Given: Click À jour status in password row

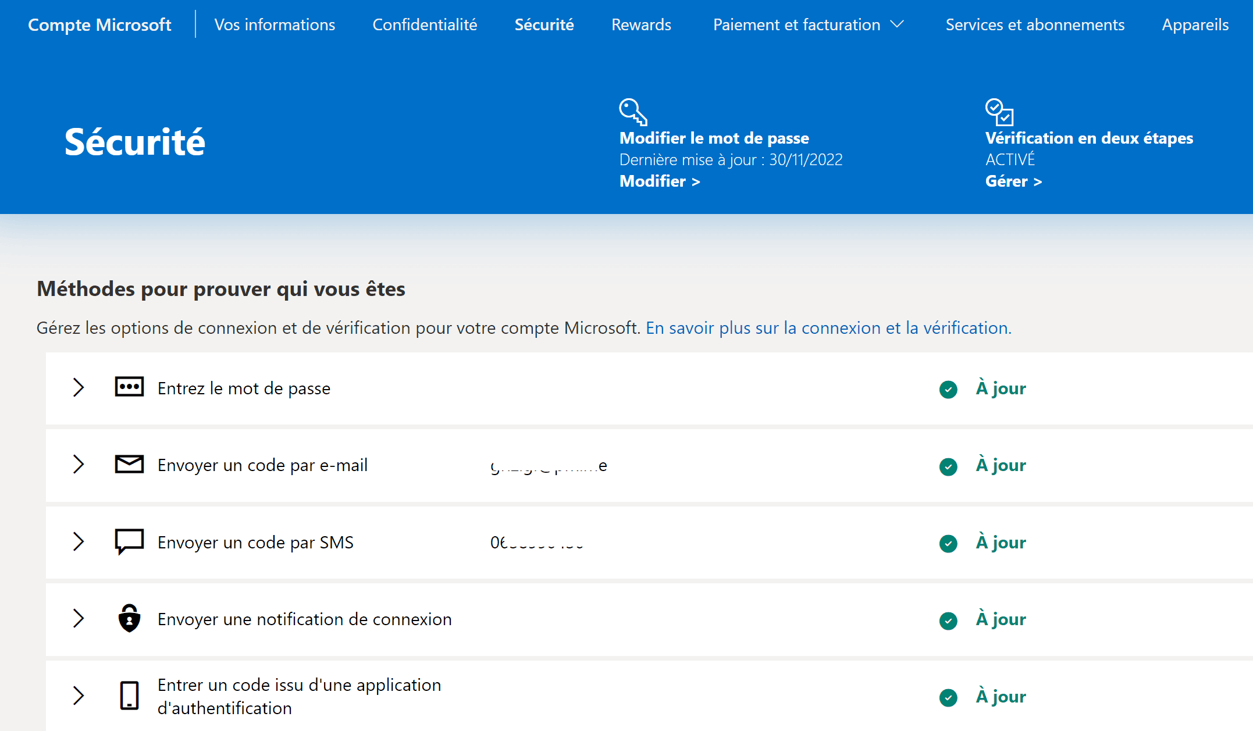Looking at the screenshot, I should coord(1001,388).
